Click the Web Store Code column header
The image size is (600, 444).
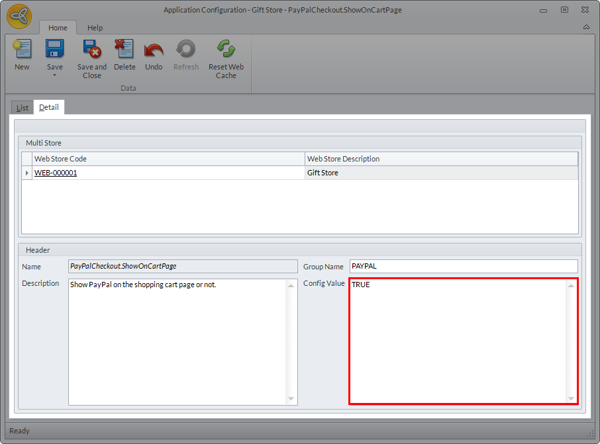tap(168, 159)
